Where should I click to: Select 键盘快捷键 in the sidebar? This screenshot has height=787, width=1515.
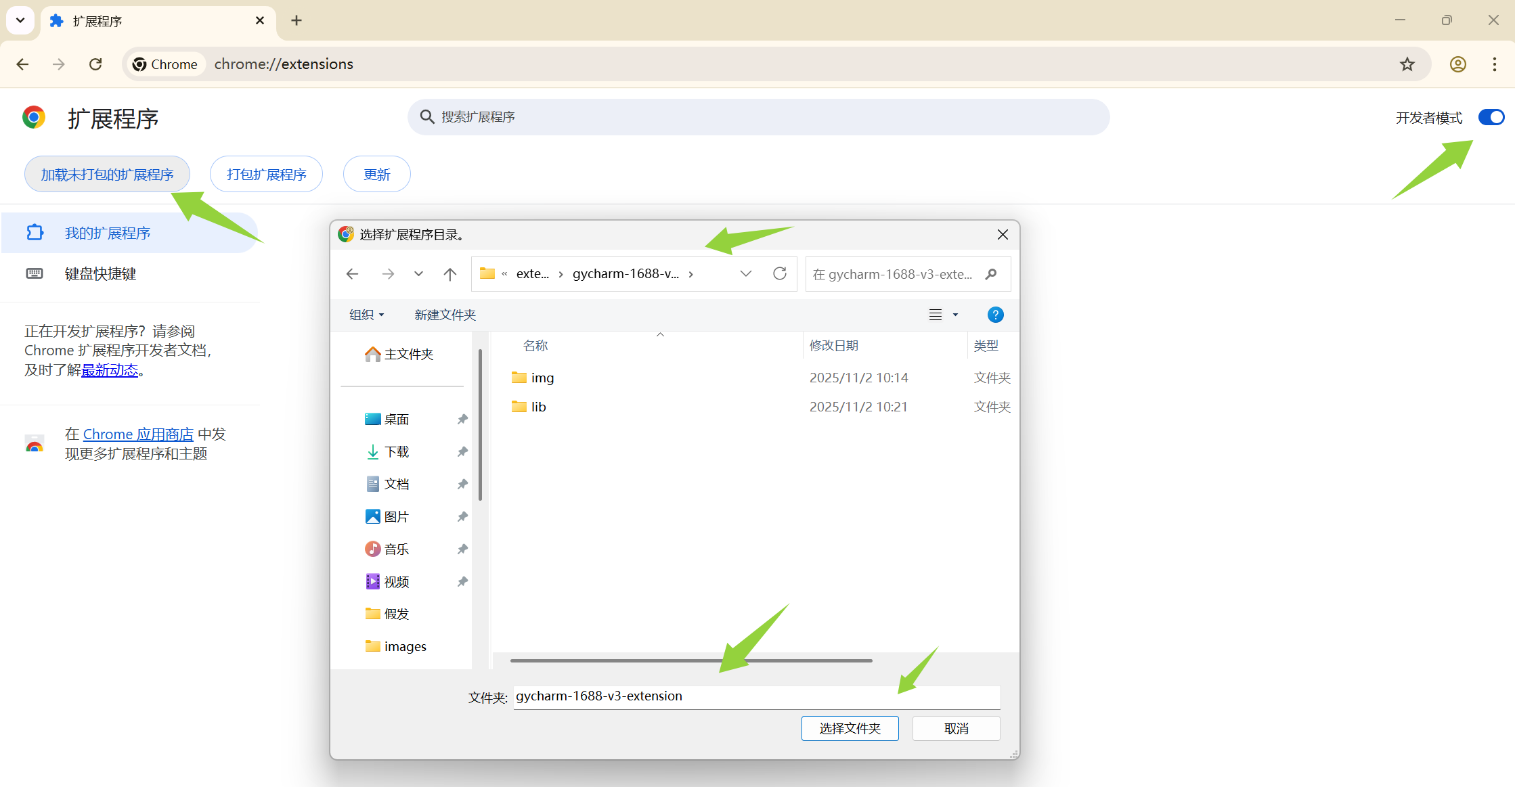100,274
